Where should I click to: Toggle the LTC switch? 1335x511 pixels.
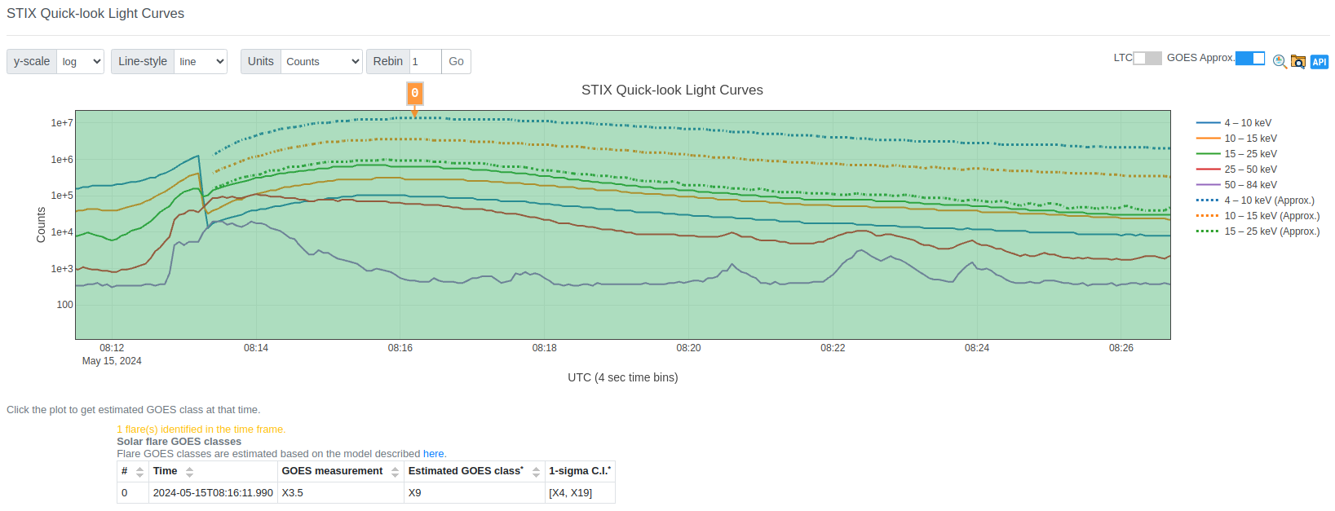1147,58
